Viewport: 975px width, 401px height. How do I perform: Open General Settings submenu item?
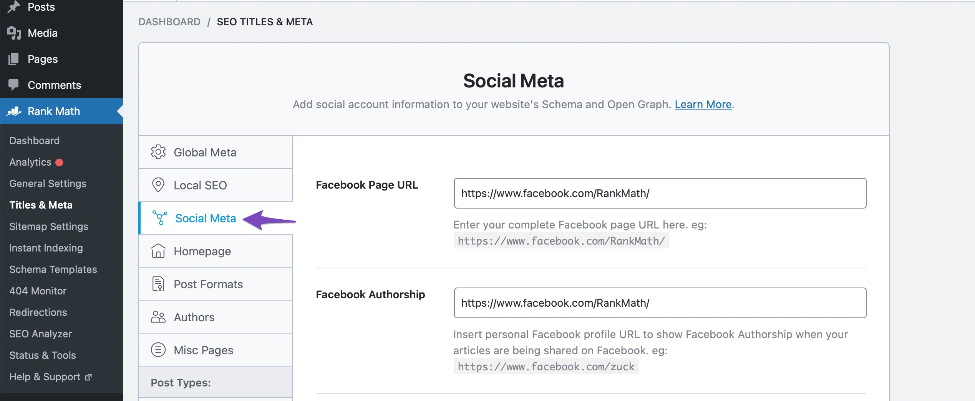tap(48, 184)
